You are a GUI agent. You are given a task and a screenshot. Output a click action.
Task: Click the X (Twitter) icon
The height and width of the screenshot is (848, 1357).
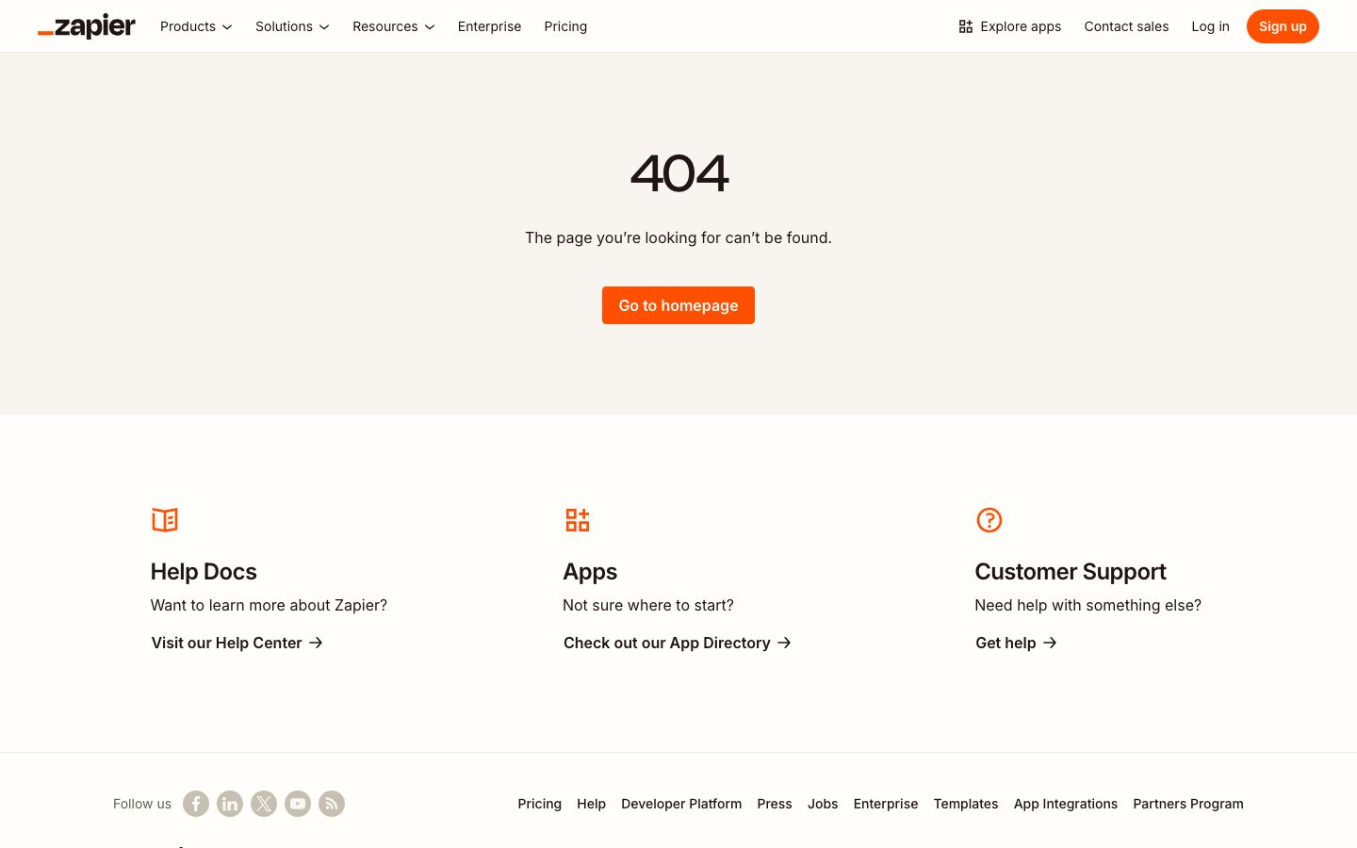point(264,804)
